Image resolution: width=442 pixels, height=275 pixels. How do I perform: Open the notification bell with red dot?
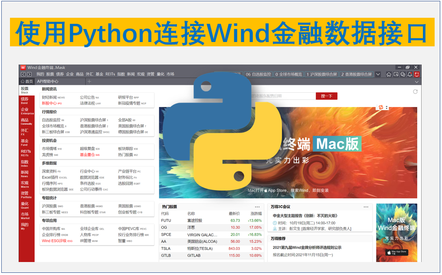pos(409,74)
